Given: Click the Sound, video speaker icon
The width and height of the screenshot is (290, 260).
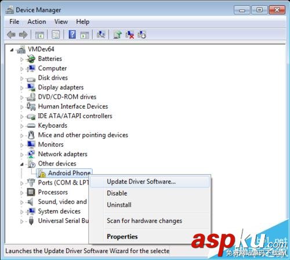Looking at the screenshot, I should (31, 202).
